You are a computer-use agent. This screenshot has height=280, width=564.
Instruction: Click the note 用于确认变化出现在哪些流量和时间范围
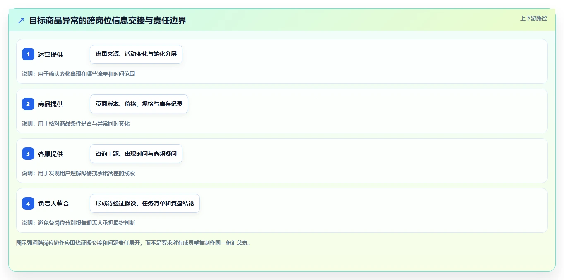[x=86, y=74]
